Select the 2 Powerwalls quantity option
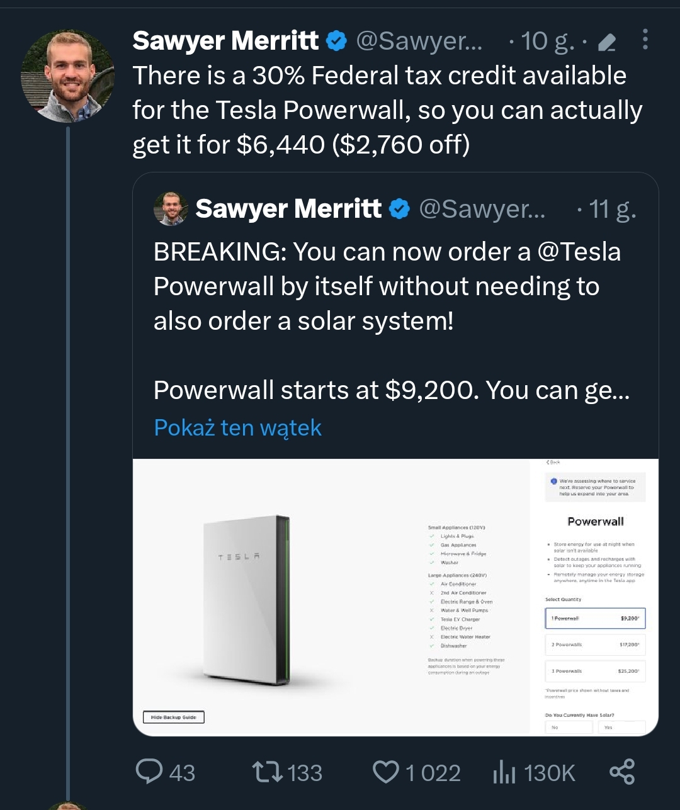The image size is (680, 810). click(x=595, y=644)
